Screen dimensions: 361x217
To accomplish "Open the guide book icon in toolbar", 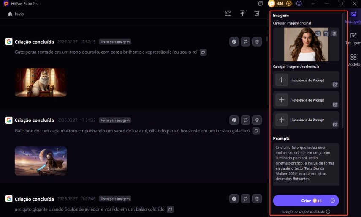I will [x=228, y=14].
